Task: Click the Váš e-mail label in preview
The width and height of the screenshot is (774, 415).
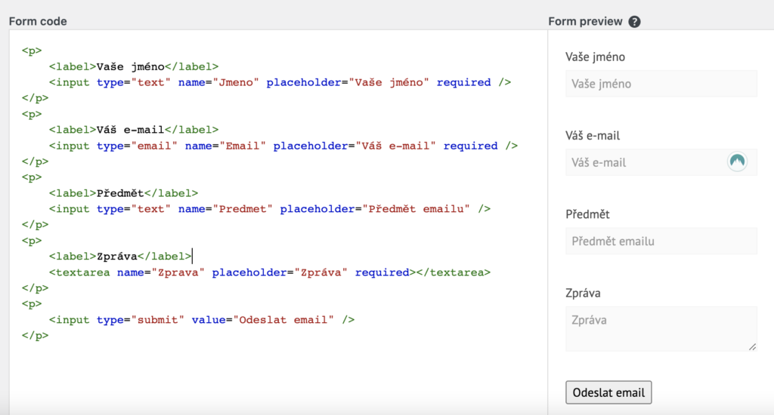Action: 593,136
